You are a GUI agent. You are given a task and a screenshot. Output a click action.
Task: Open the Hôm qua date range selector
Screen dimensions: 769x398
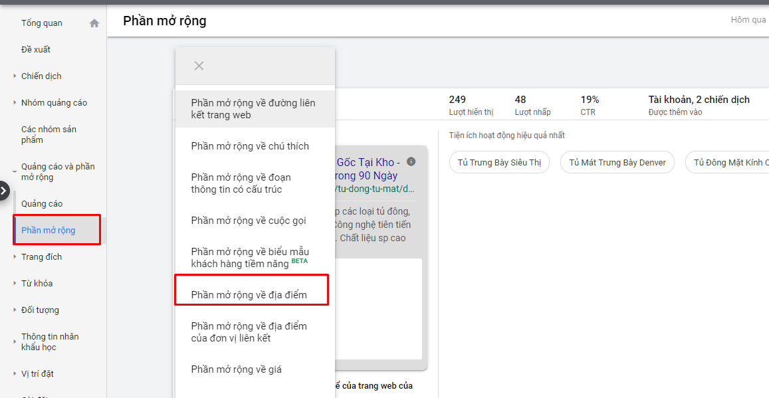tap(748, 20)
